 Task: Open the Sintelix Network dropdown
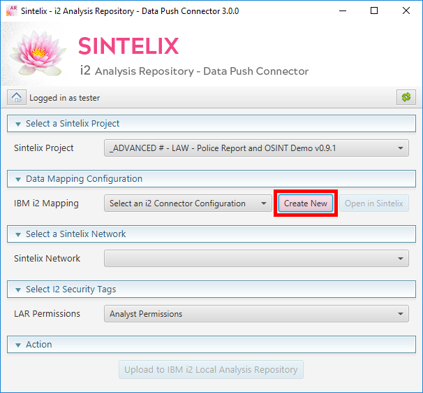[256, 259]
